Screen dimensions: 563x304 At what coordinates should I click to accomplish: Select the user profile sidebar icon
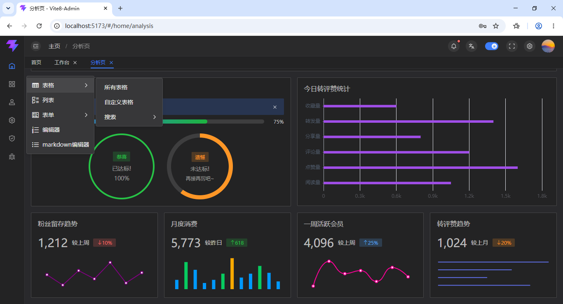(x=12, y=102)
